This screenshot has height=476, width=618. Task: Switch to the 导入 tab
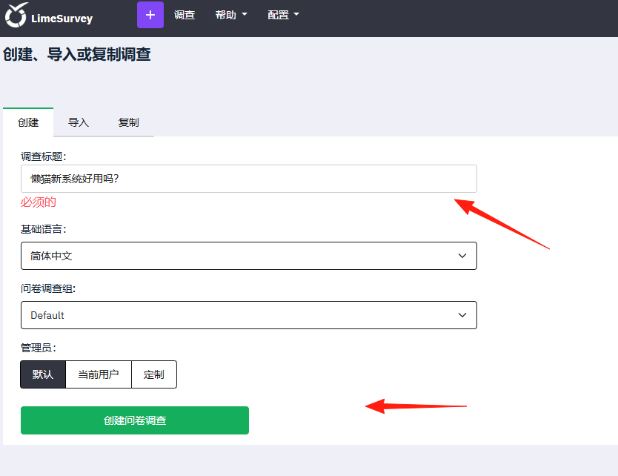[79, 122]
